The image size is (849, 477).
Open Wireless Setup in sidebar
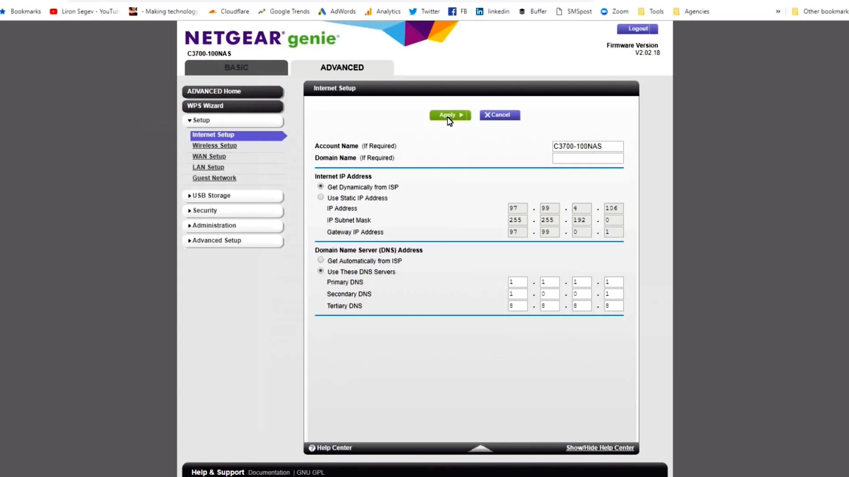click(x=214, y=145)
